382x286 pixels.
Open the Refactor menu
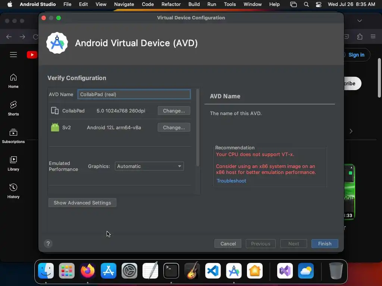[x=171, y=4]
